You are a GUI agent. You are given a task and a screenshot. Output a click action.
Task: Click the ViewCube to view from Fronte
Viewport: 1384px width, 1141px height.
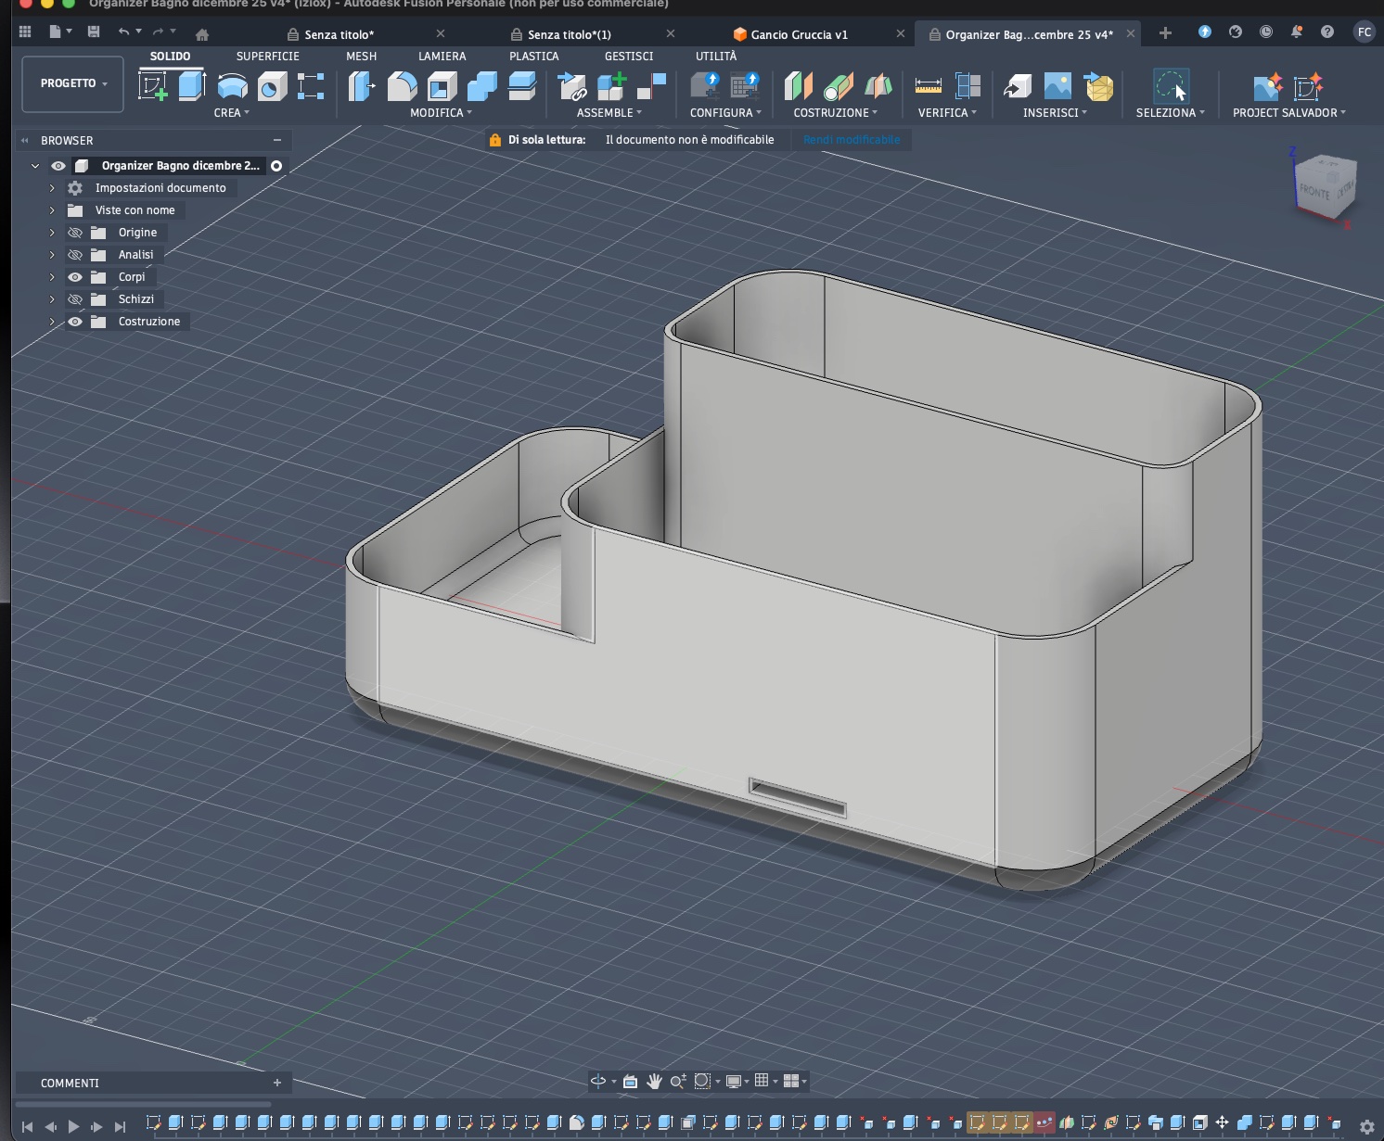[1314, 190]
